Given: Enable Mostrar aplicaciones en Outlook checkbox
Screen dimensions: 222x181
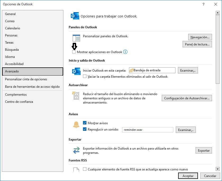Looking at the screenshot, I should pos(74,52).
